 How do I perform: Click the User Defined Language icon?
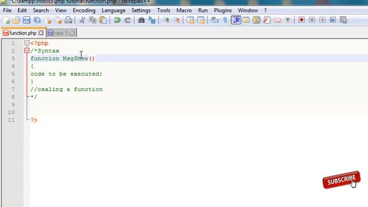click(246, 20)
